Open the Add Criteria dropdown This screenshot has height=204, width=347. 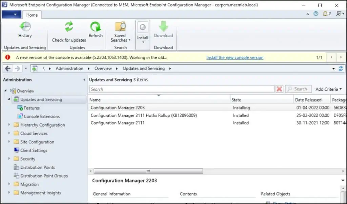(x=329, y=89)
